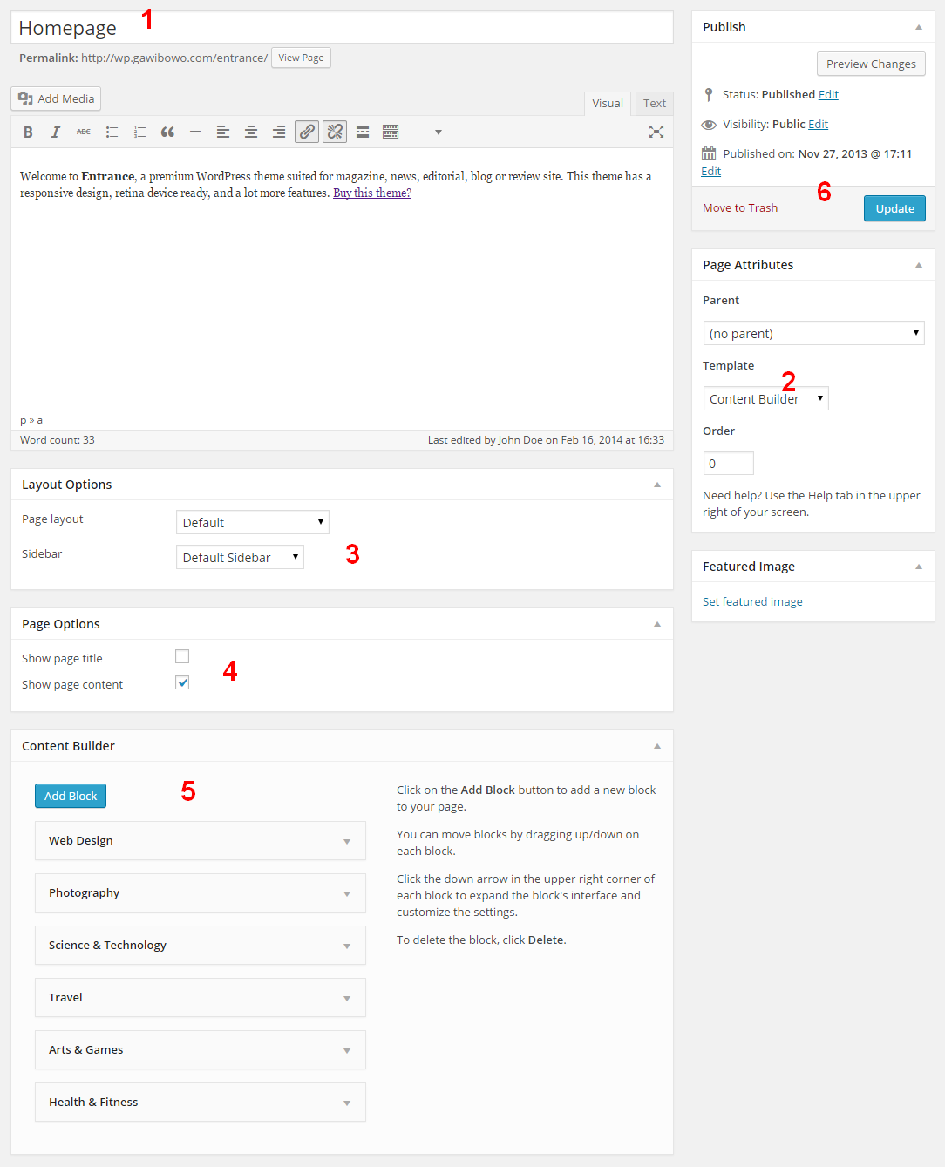Open the Template dropdown

pos(765,399)
